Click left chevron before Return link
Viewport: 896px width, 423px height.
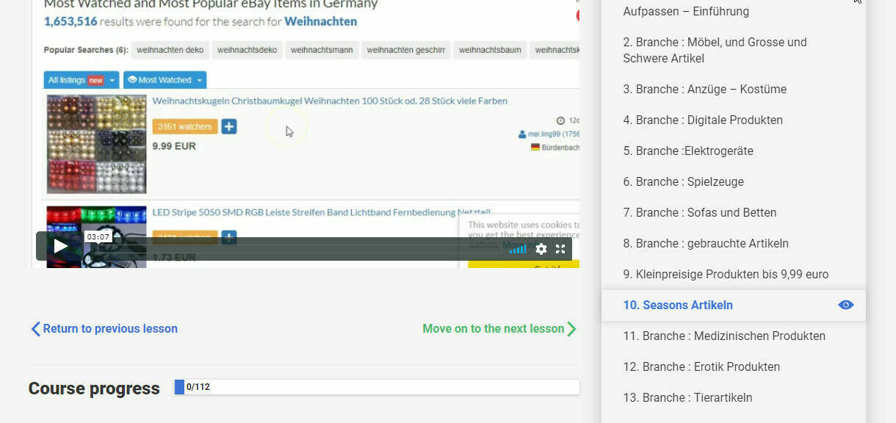(x=35, y=329)
